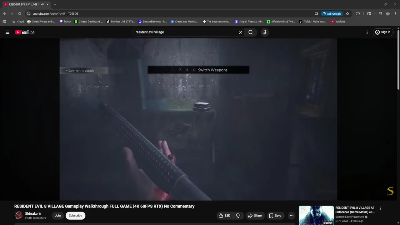Start voice search with the microphone

click(265, 32)
